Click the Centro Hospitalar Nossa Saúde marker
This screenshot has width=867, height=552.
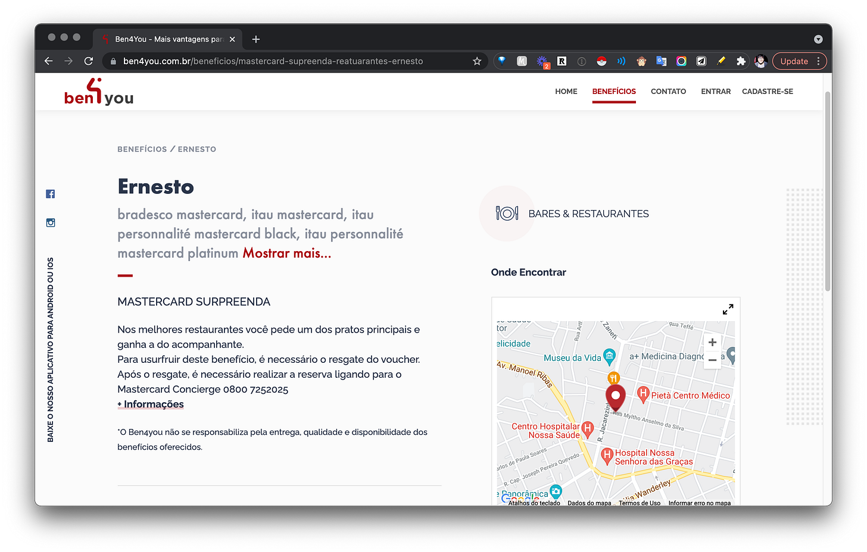click(x=588, y=428)
